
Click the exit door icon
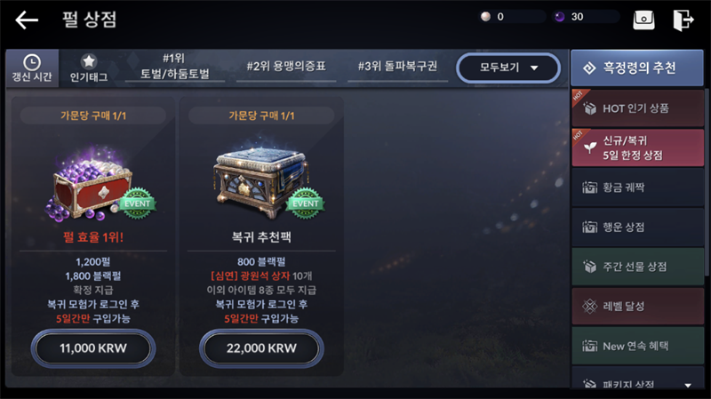683,20
